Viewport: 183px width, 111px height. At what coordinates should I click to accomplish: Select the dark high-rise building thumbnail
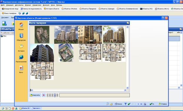coord(42,53)
